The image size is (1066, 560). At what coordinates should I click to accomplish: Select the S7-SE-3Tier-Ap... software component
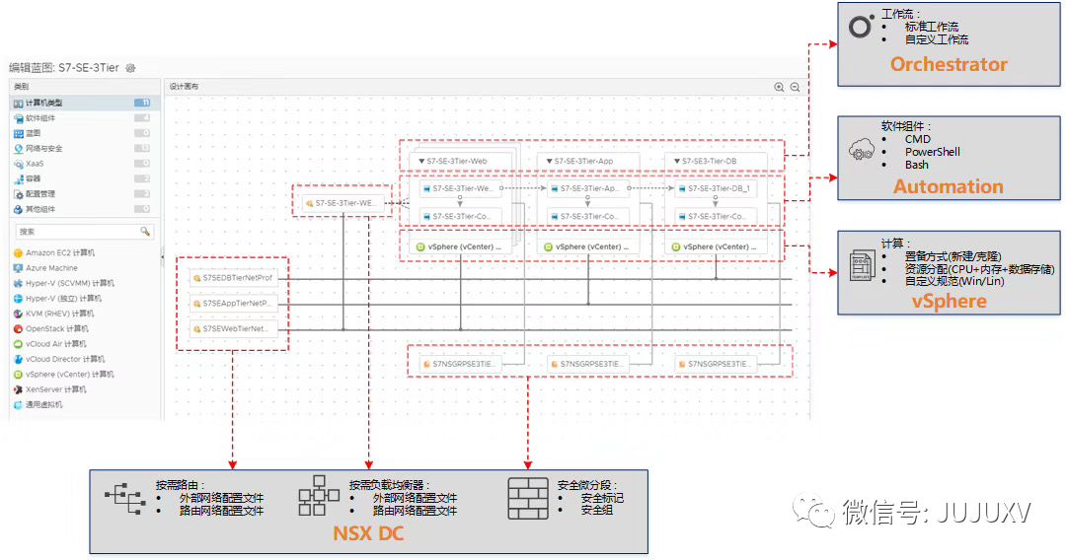tap(587, 188)
